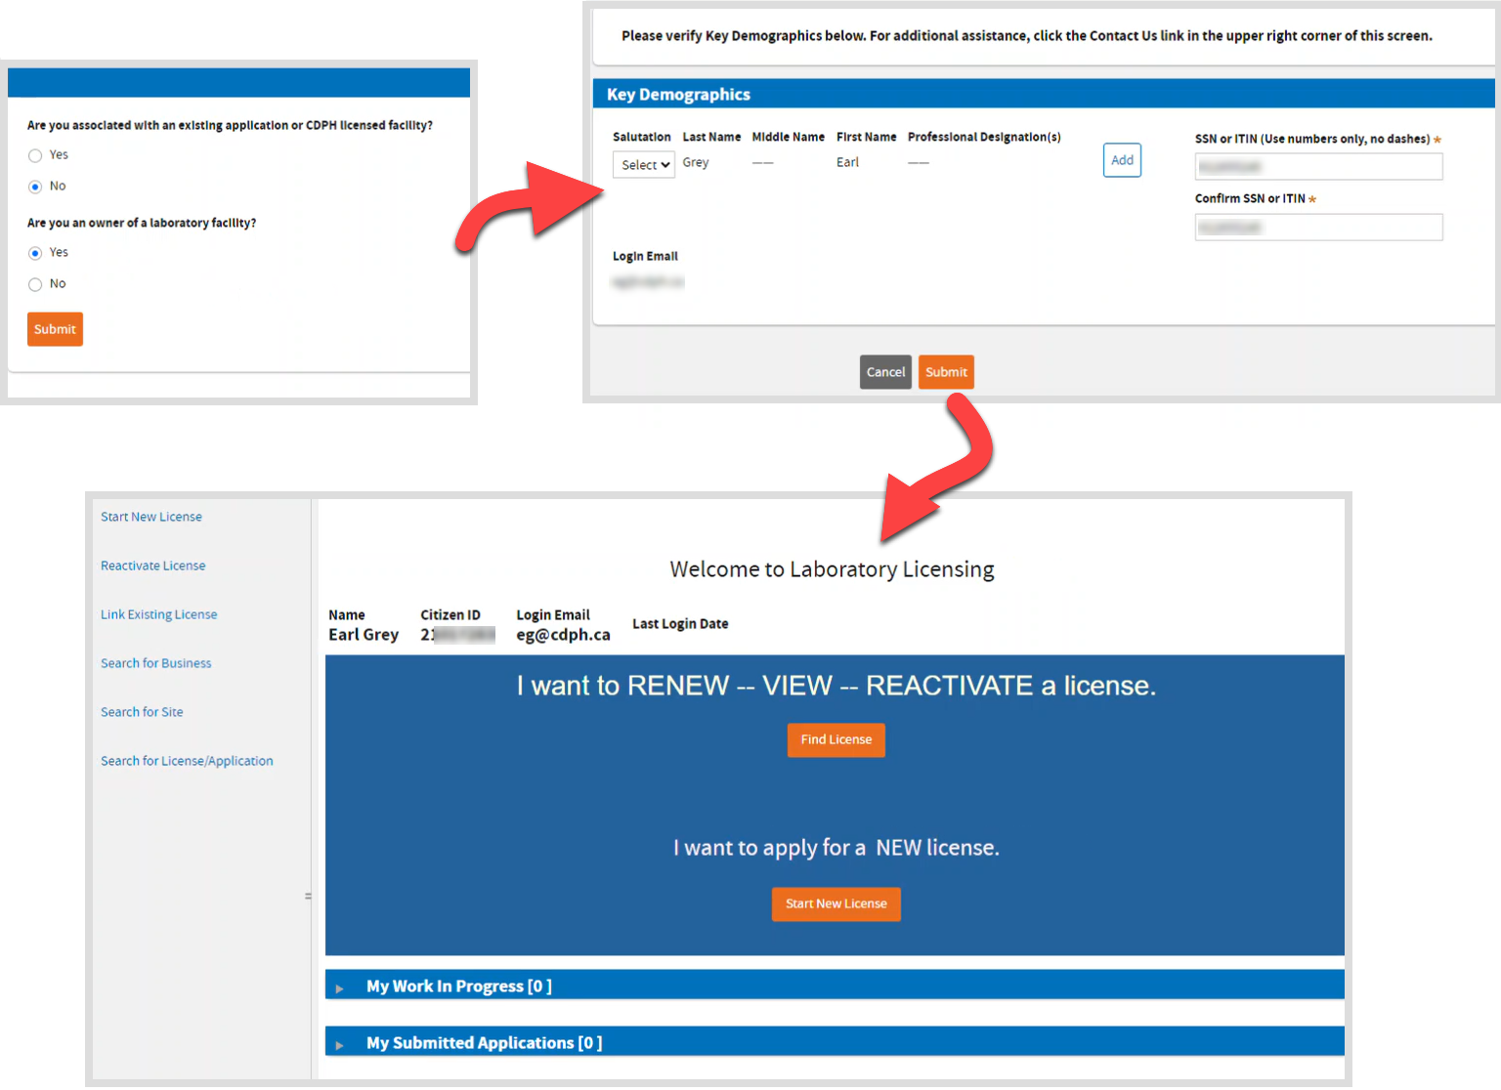Open Search for Site link
Image resolution: width=1501 pixels, height=1090 pixels.
click(142, 712)
